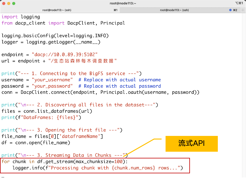246x178 pixels.
Task: Click the blue activity dot on second tab
Action: tap(230, 10)
